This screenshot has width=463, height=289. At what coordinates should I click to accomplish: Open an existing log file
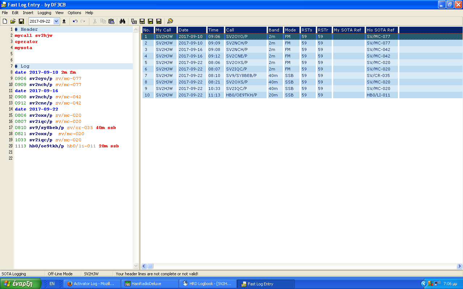(13, 21)
